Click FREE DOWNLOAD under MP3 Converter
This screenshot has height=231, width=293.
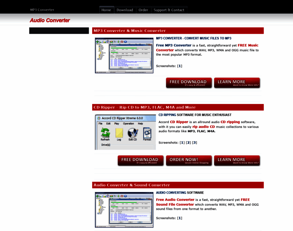tap(189, 83)
